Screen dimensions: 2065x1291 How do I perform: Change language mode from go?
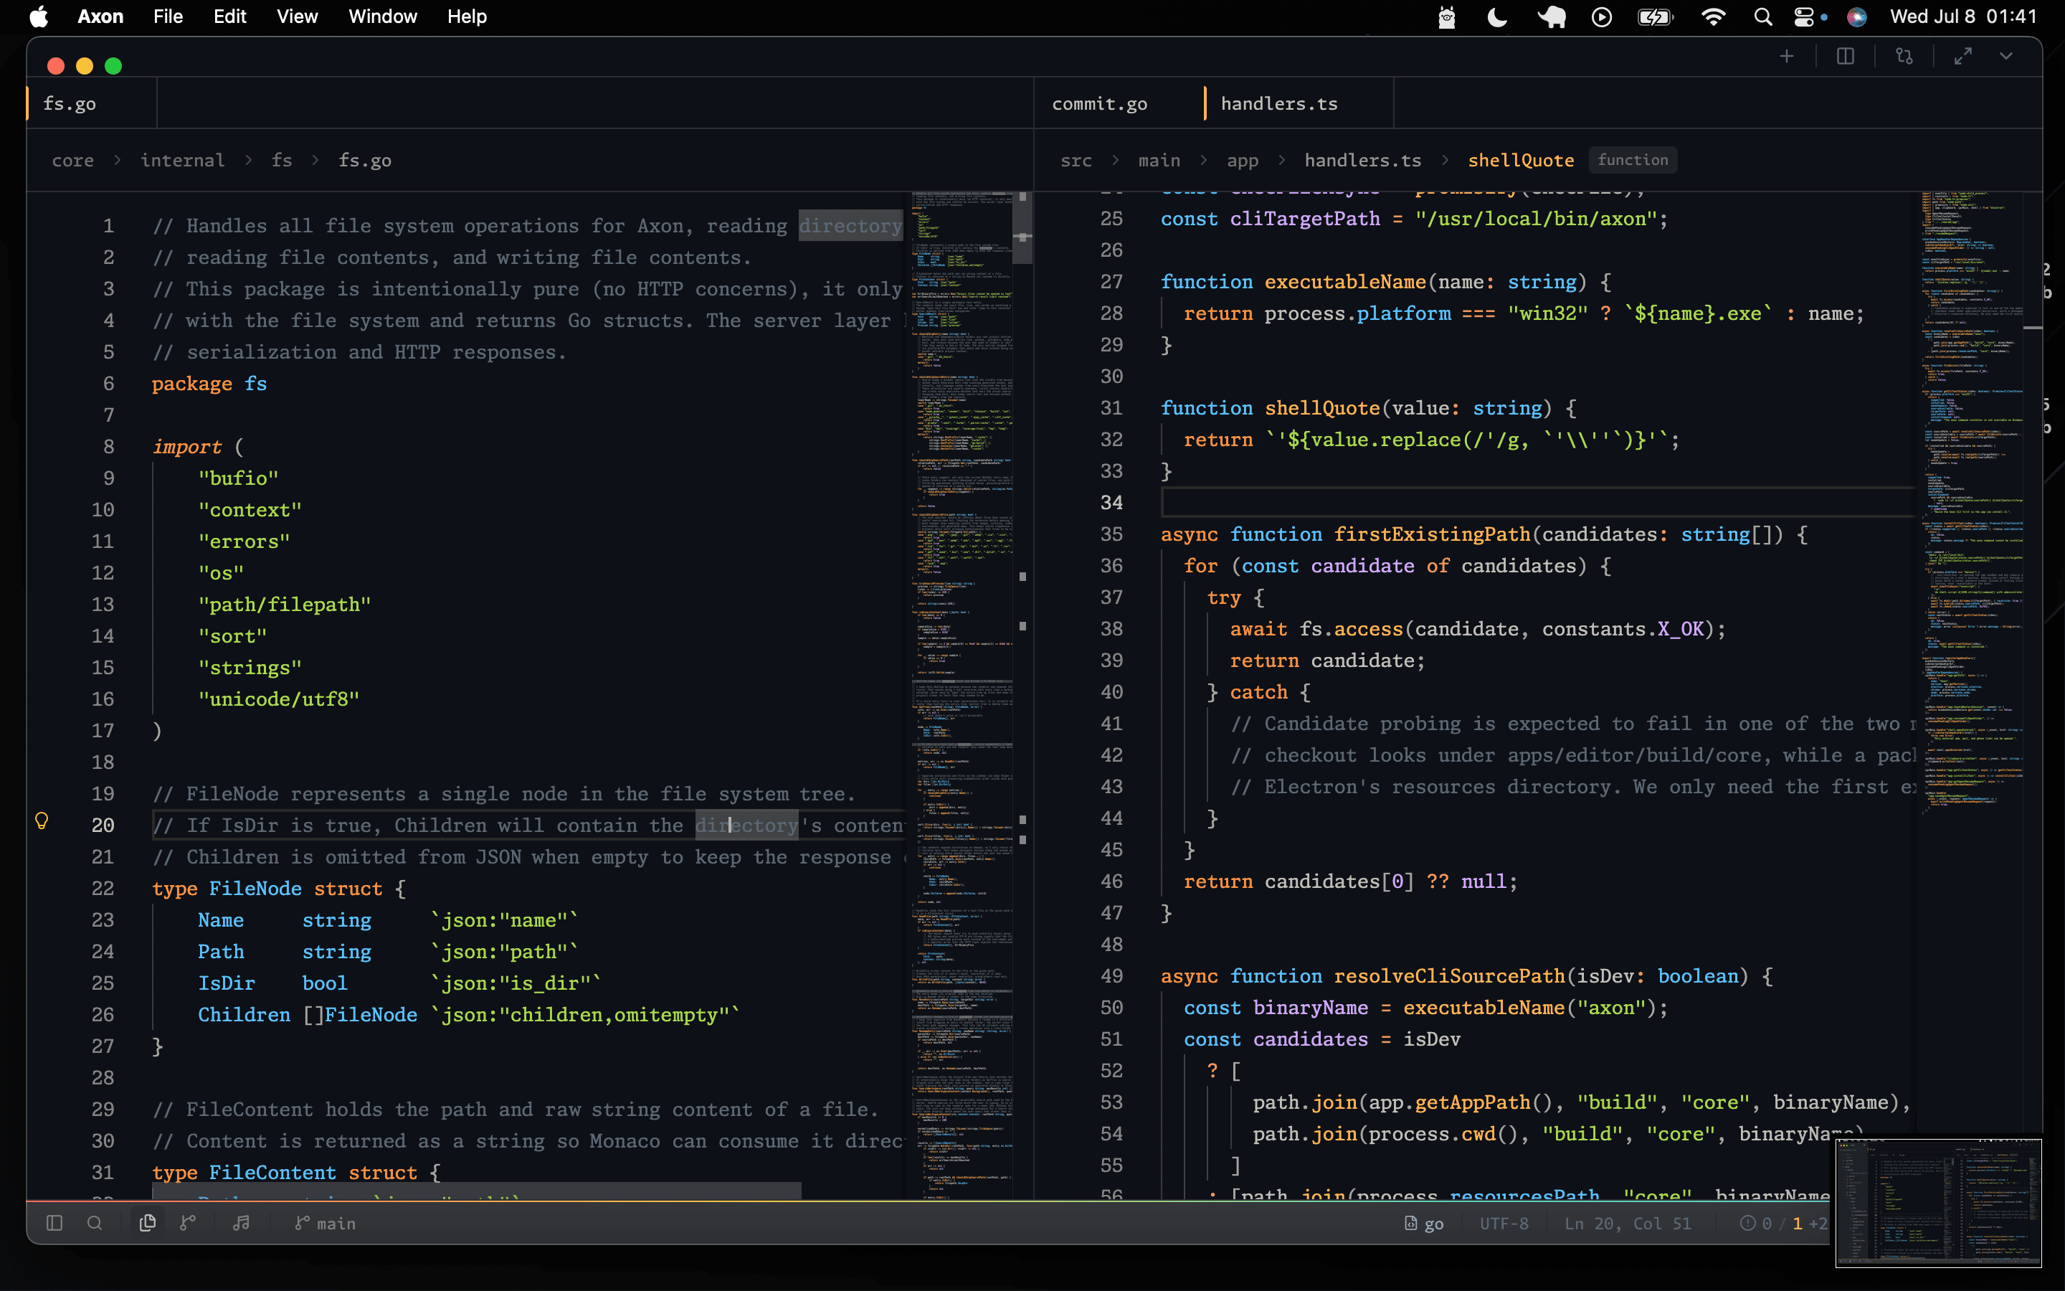[1424, 1224]
